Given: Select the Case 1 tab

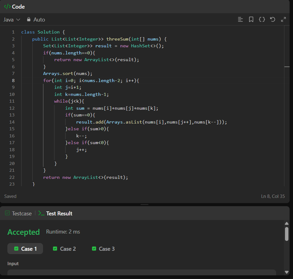Looking at the screenshot, I should coord(25,249).
